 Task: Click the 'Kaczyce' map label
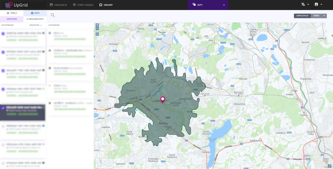point(306,42)
